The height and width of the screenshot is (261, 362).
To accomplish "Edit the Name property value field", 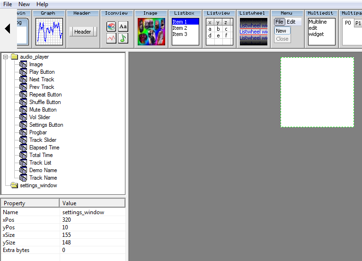I will [x=92, y=212].
